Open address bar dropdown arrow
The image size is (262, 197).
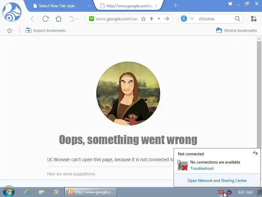(x=159, y=19)
